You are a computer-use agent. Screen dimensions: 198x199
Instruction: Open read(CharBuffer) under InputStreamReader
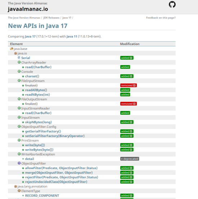[38, 113]
